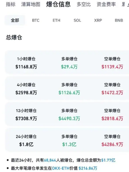Tap the 1小时爆仓 total $1168.8万
Image resolution: width=129 pixels, height=172 pixels.
pos(26,67)
